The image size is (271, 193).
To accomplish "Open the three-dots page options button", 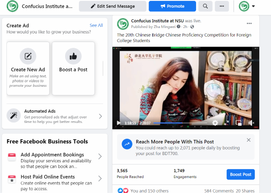I will pos(221,6).
